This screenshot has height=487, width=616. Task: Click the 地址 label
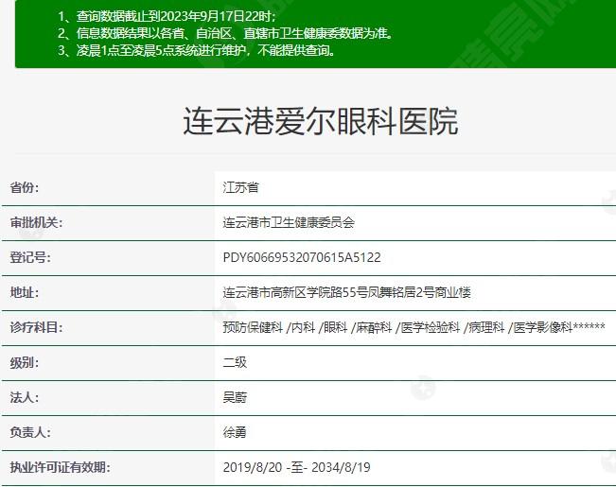pos(25,292)
